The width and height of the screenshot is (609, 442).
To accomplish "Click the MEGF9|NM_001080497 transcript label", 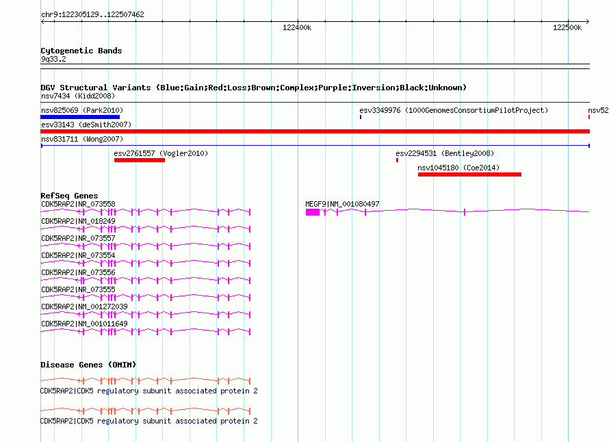I will click(342, 204).
